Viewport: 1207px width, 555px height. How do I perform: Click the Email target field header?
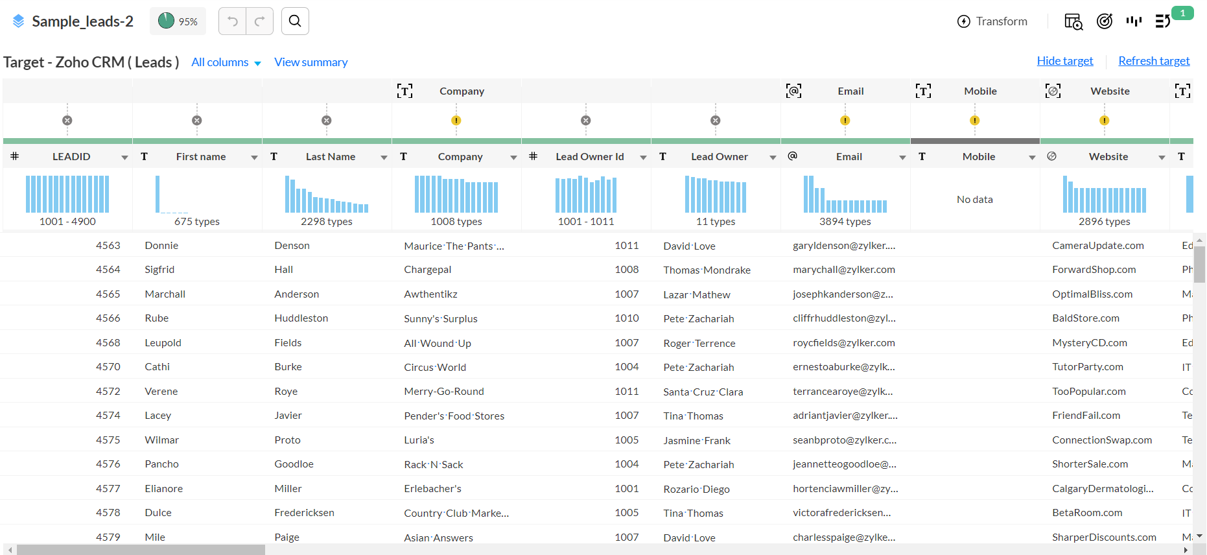pyautogui.click(x=850, y=91)
